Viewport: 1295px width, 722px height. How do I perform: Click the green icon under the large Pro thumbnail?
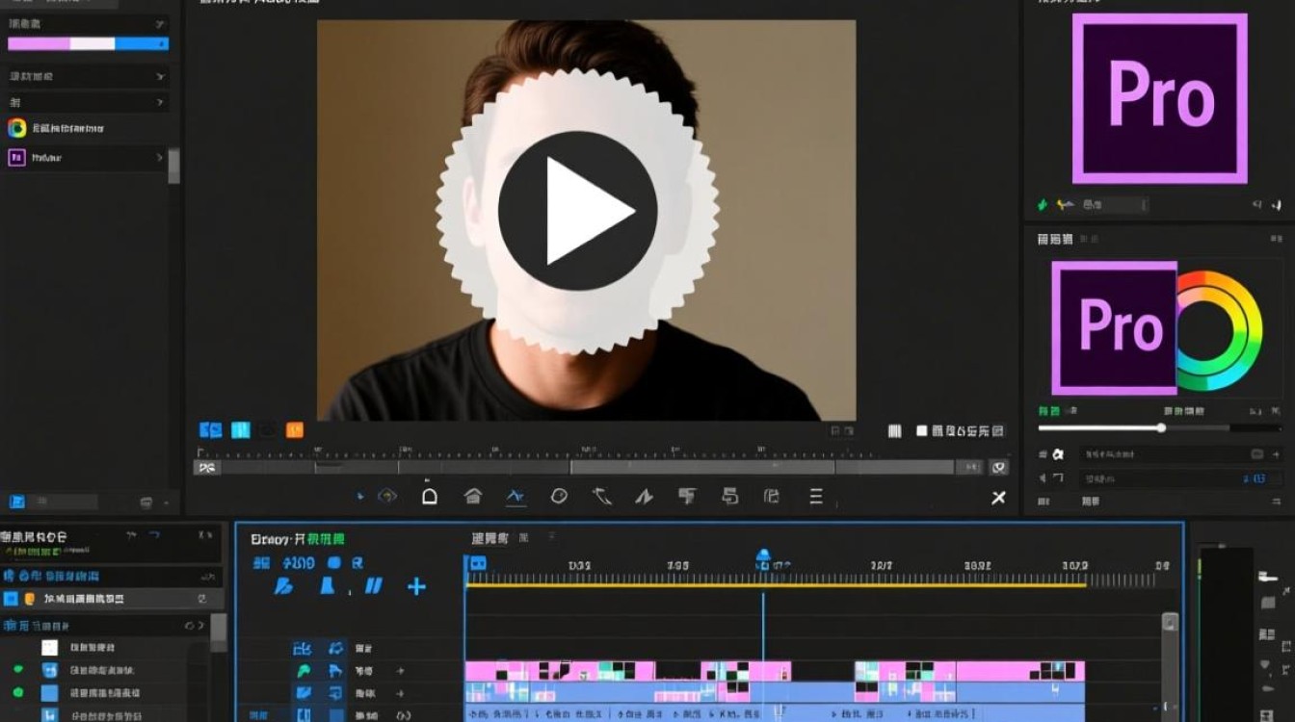click(1043, 205)
